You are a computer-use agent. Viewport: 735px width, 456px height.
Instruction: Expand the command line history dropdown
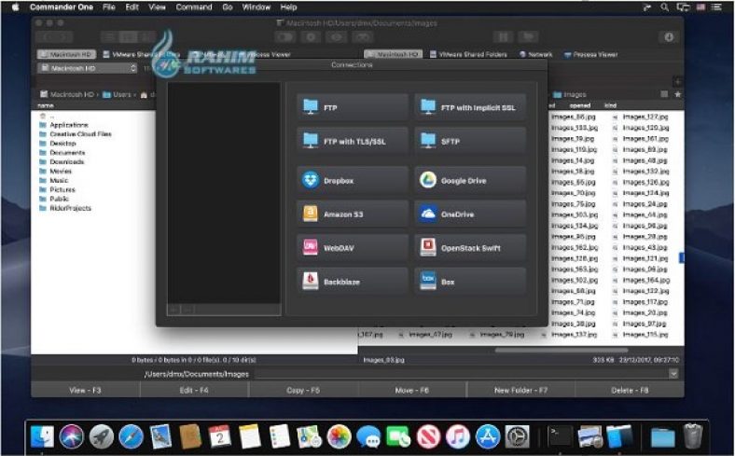673,374
